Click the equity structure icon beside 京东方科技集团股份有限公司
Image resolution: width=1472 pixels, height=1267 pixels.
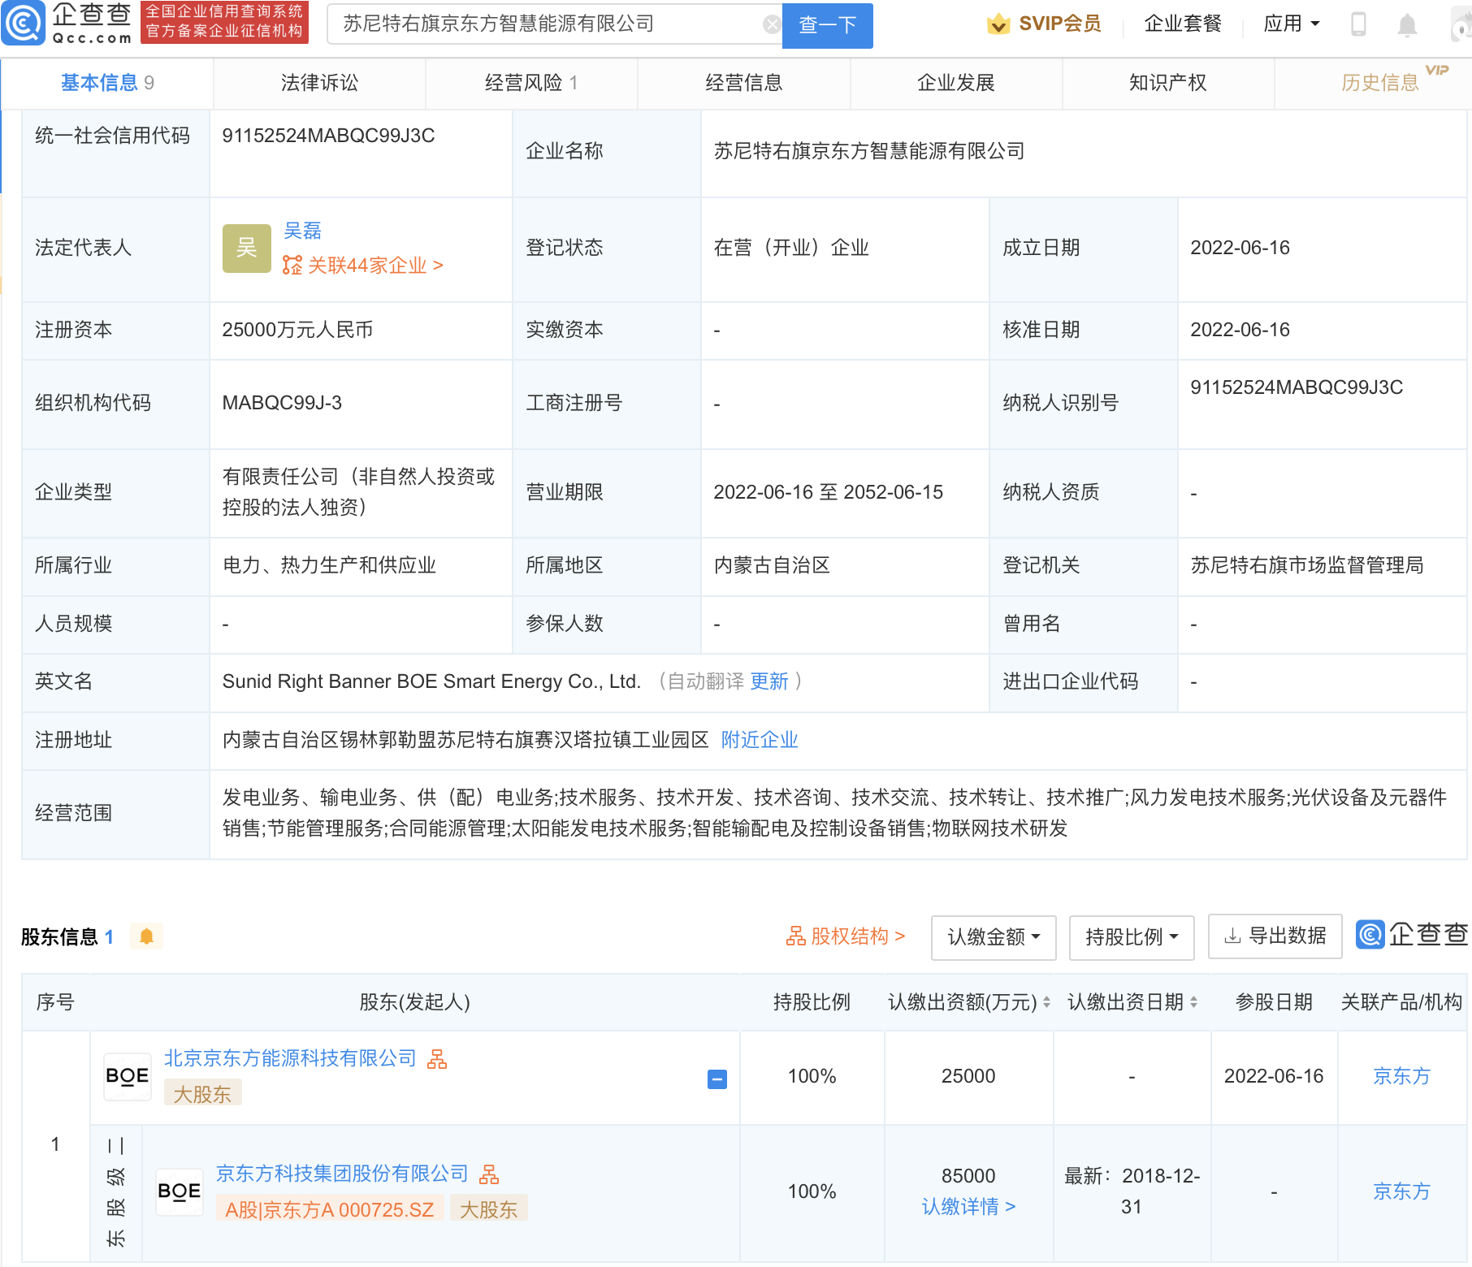pos(489,1174)
